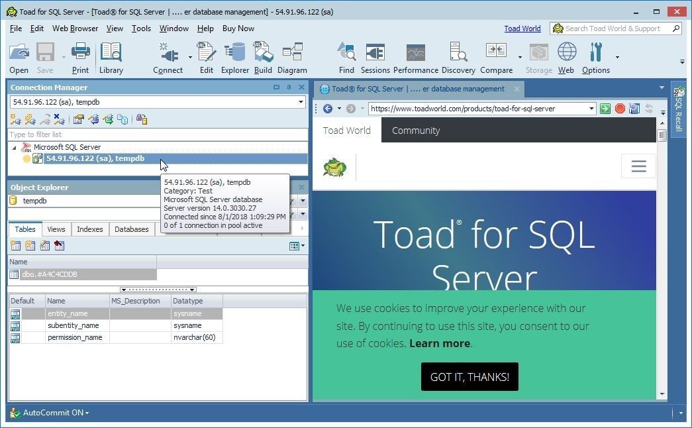Click the Datatype column header
The image size is (692, 428).
click(x=197, y=301)
